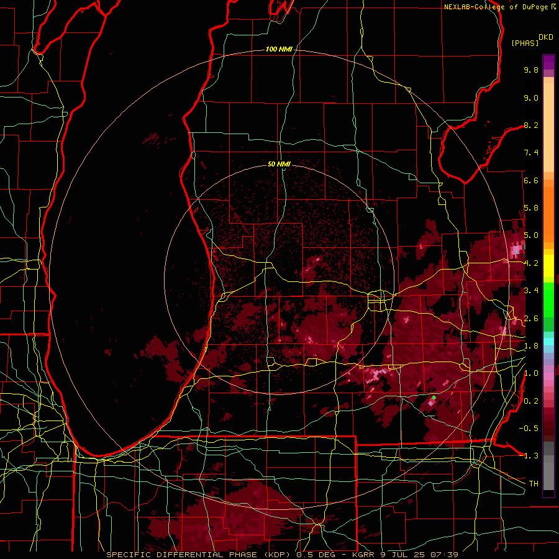The width and height of the screenshot is (559, 559).
Task: Click the 2.6 scale value
Action: coord(531,319)
